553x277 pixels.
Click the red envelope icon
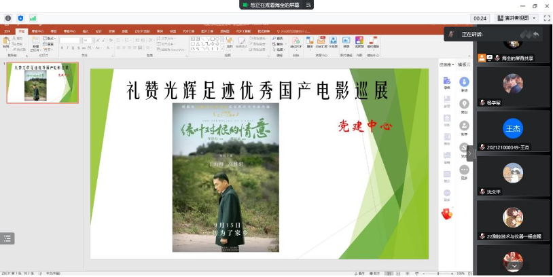446,214
